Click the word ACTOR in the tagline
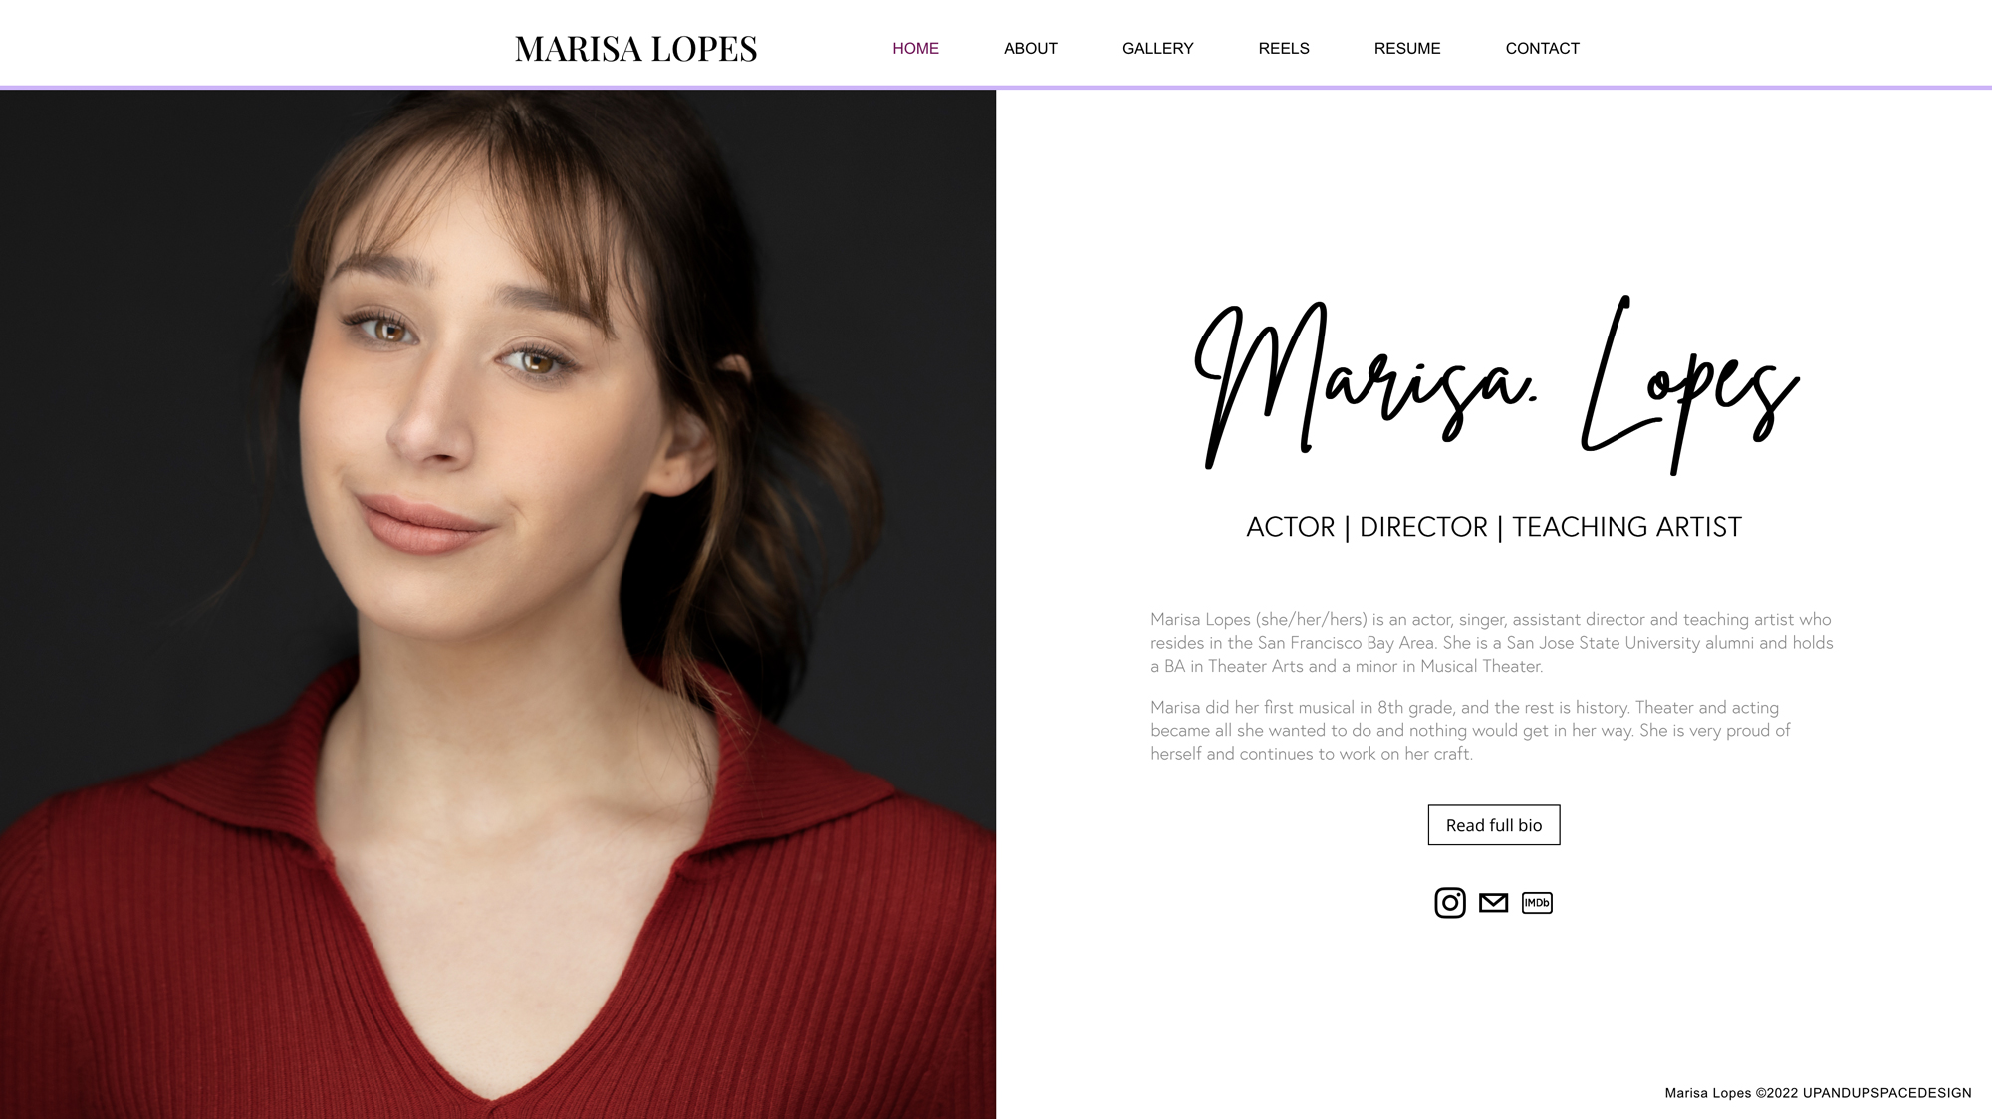The width and height of the screenshot is (1992, 1119). [1290, 527]
